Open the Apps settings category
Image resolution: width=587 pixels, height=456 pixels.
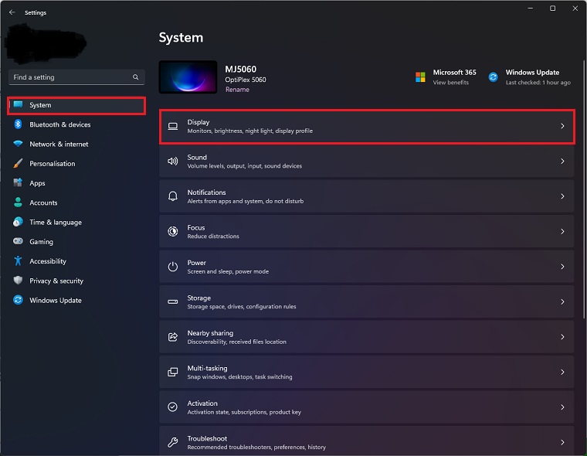pyautogui.click(x=37, y=183)
